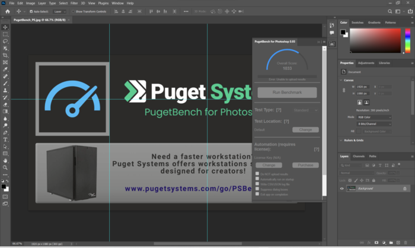The image size is (415, 248).
Task: Click the Home icon in options bar
Action: coord(7,11)
